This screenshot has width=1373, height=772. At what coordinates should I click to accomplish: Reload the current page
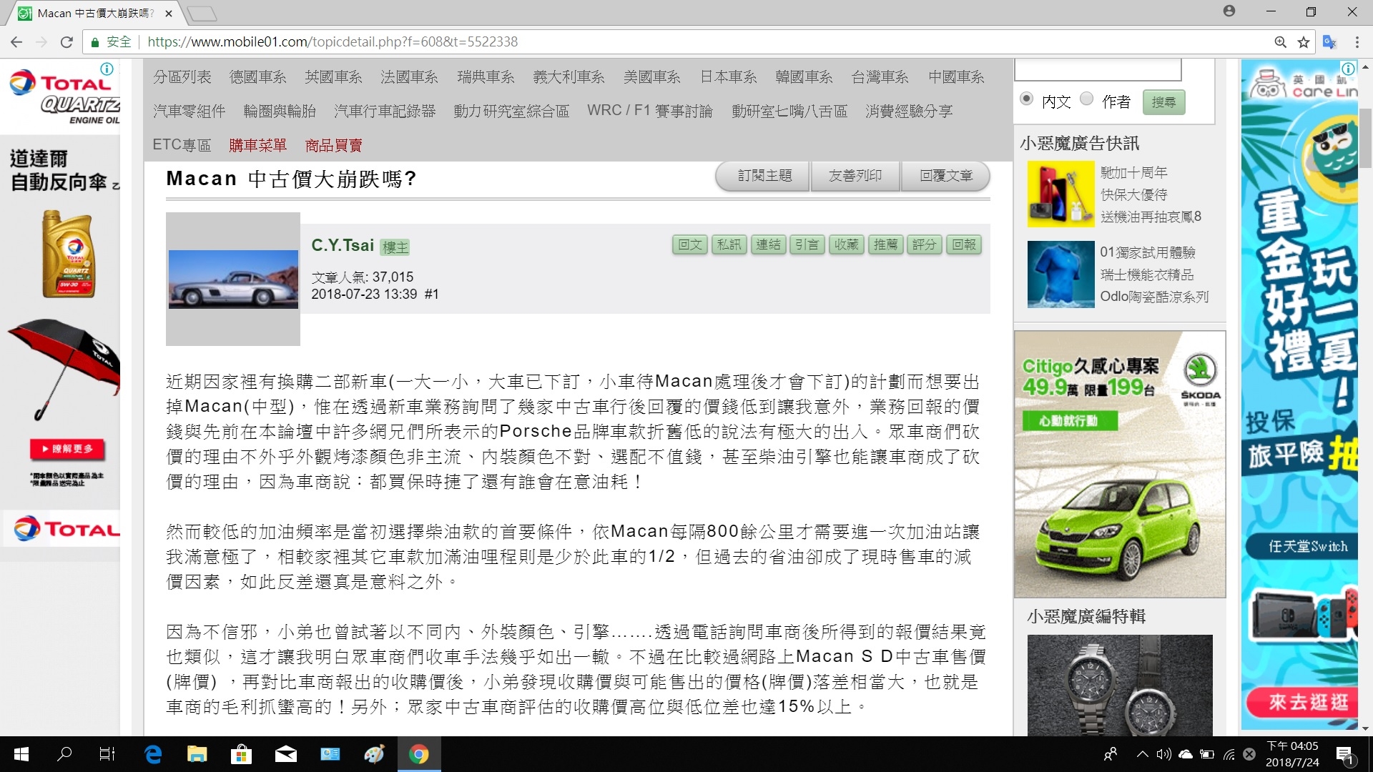67,42
